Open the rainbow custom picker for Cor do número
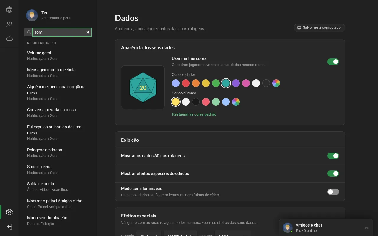The height and width of the screenshot is (236, 378). click(x=236, y=102)
